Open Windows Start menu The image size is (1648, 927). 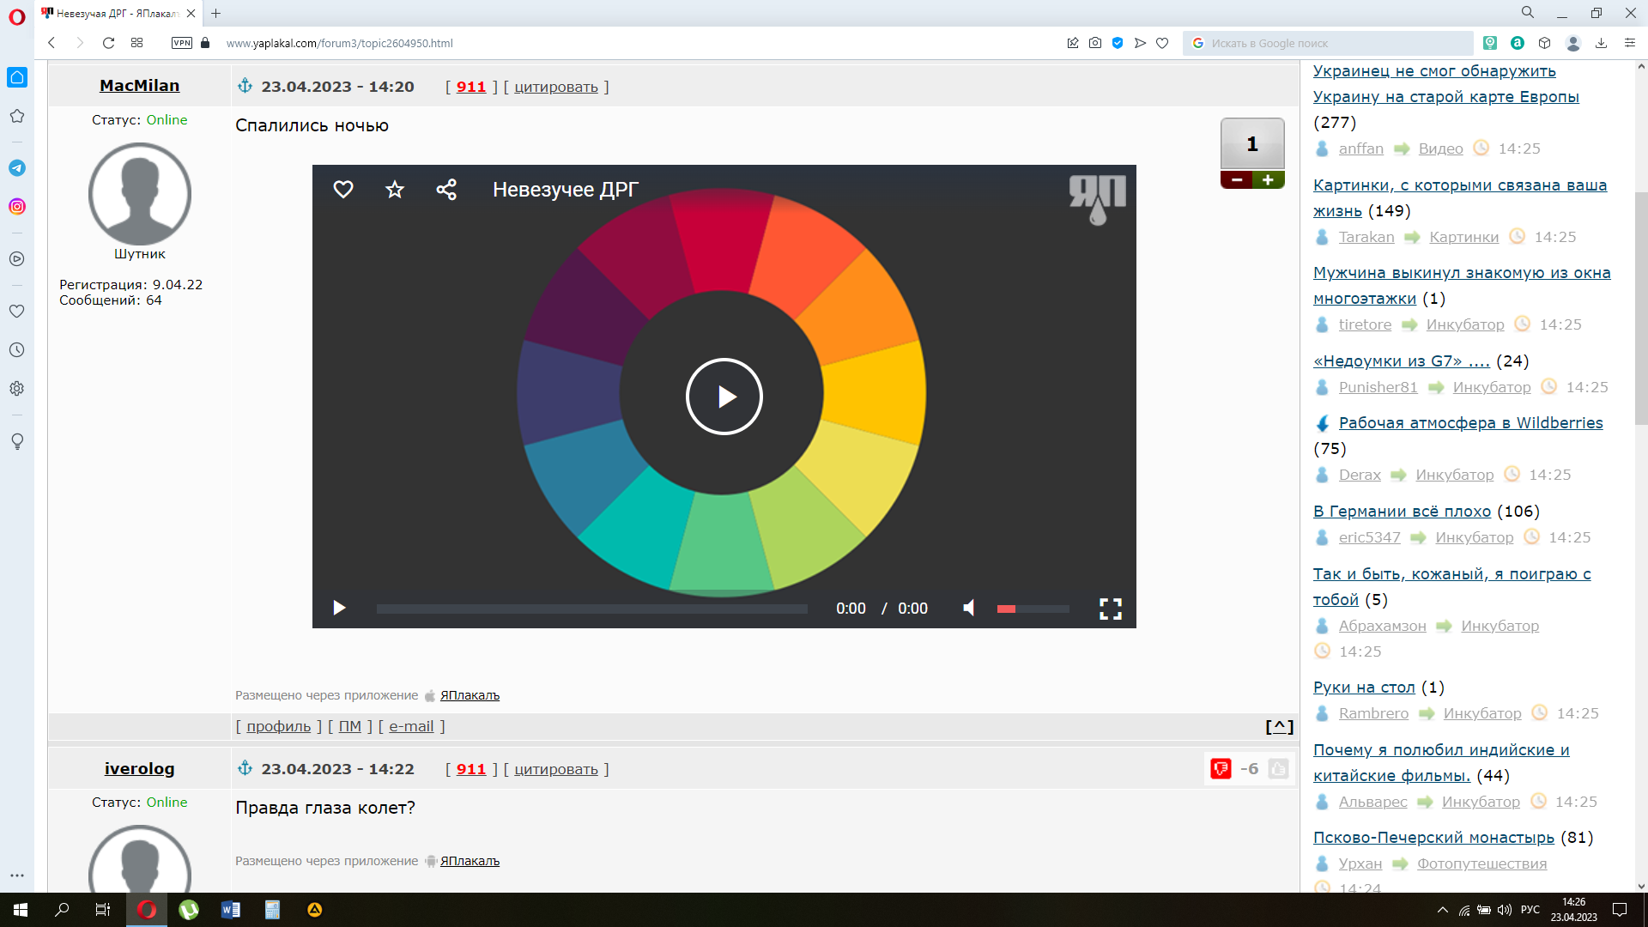tap(21, 910)
